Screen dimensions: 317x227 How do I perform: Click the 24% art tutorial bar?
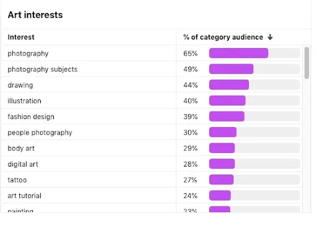[220, 196]
